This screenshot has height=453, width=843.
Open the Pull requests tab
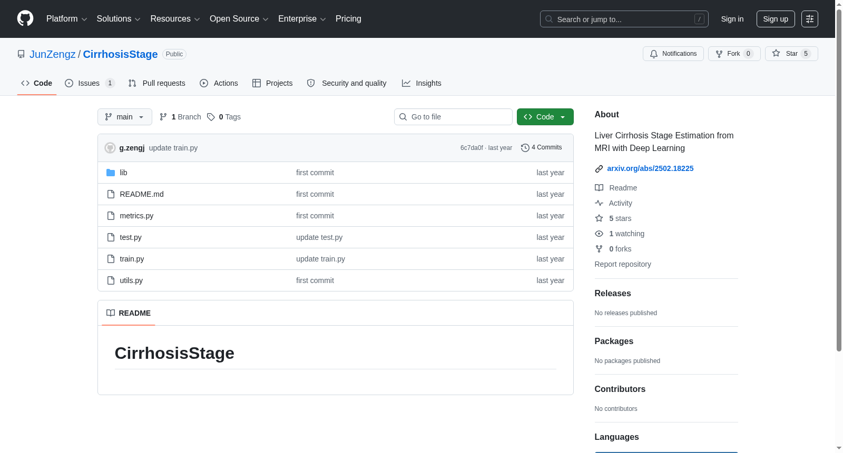click(x=157, y=83)
